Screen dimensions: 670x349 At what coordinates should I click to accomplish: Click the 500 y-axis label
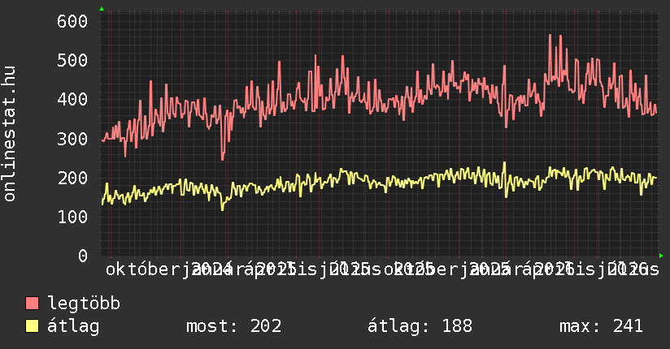click(x=72, y=61)
